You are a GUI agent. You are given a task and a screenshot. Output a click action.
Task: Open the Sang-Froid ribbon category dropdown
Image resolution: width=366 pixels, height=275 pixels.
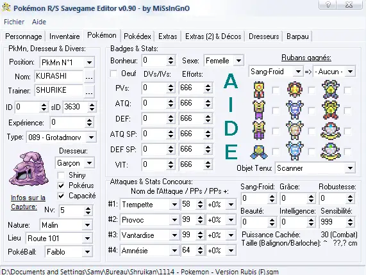click(x=276, y=72)
